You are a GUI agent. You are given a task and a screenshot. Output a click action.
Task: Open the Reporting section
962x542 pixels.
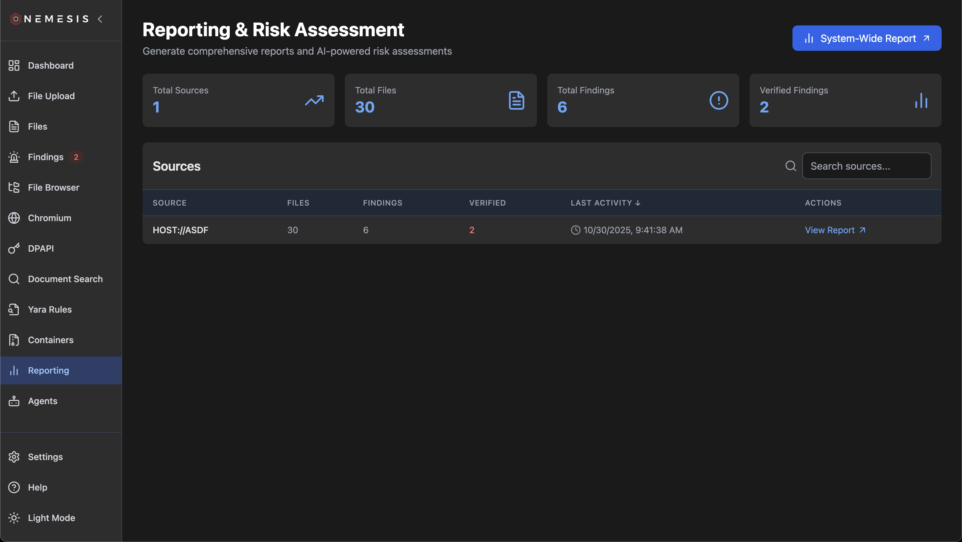tap(48, 370)
